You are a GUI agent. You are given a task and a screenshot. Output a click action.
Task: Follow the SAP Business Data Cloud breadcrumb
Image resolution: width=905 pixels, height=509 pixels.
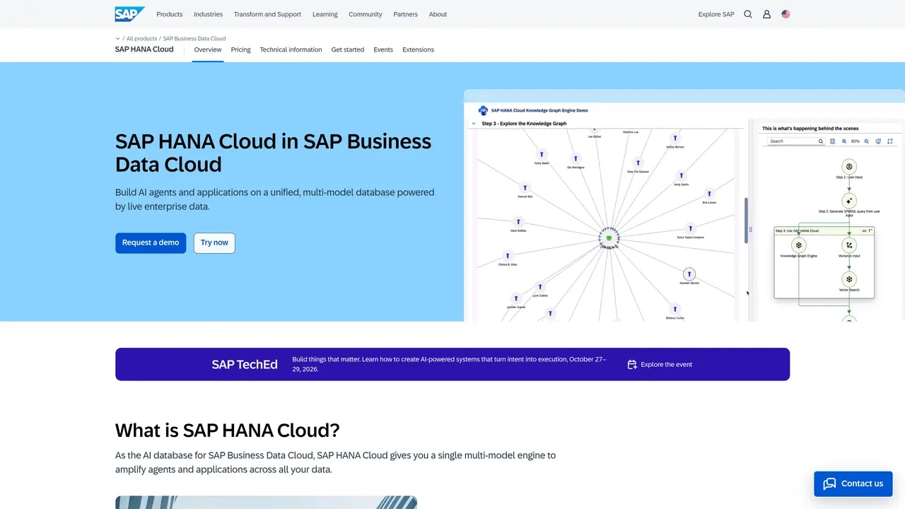tap(194, 39)
